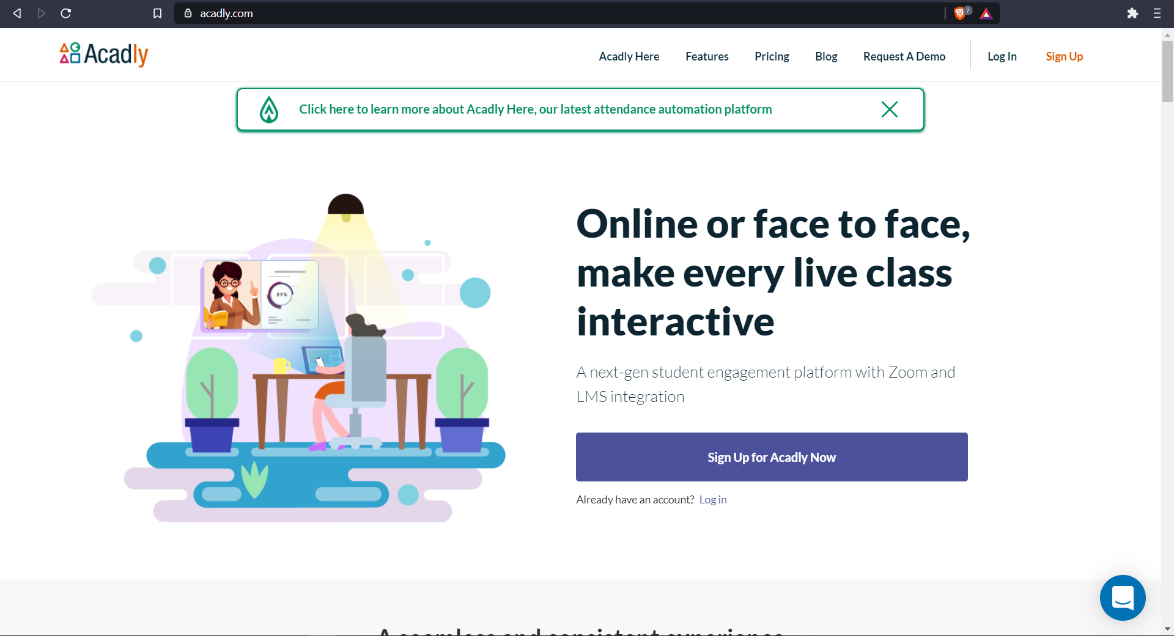Viewport: 1174px width, 636px height.
Task: Click the address bar showing acadly.com
Action: click(x=550, y=13)
